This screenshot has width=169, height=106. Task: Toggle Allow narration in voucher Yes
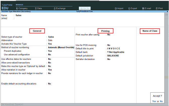[x=50, y=70]
